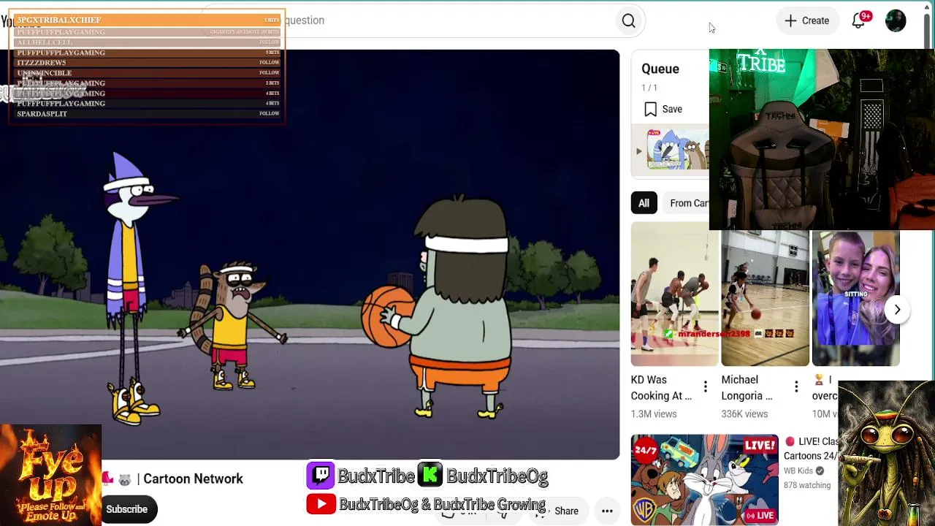Save the queue using the bookmark Save button
This screenshot has height=526, width=935.
pos(663,109)
